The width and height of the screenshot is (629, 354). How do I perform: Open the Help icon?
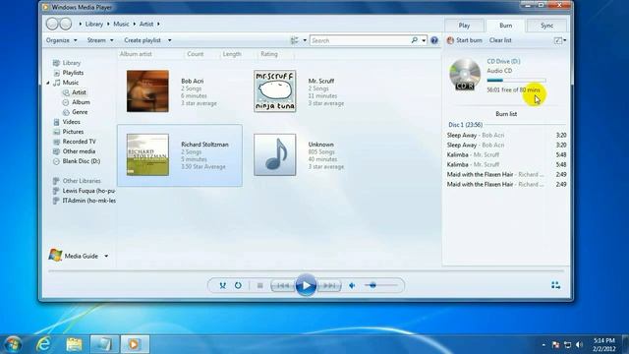tap(434, 40)
